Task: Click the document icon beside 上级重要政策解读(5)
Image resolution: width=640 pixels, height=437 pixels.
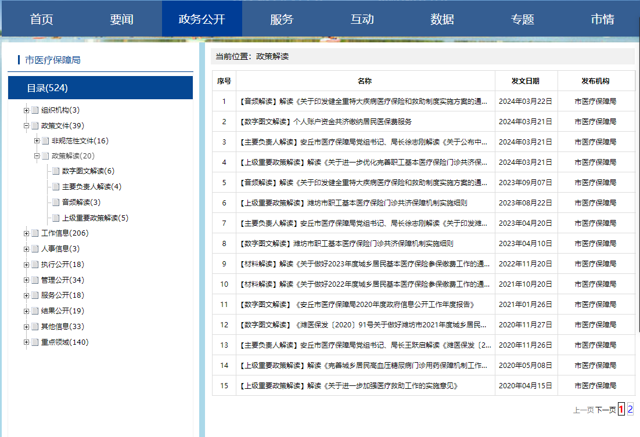Action: point(56,218)
